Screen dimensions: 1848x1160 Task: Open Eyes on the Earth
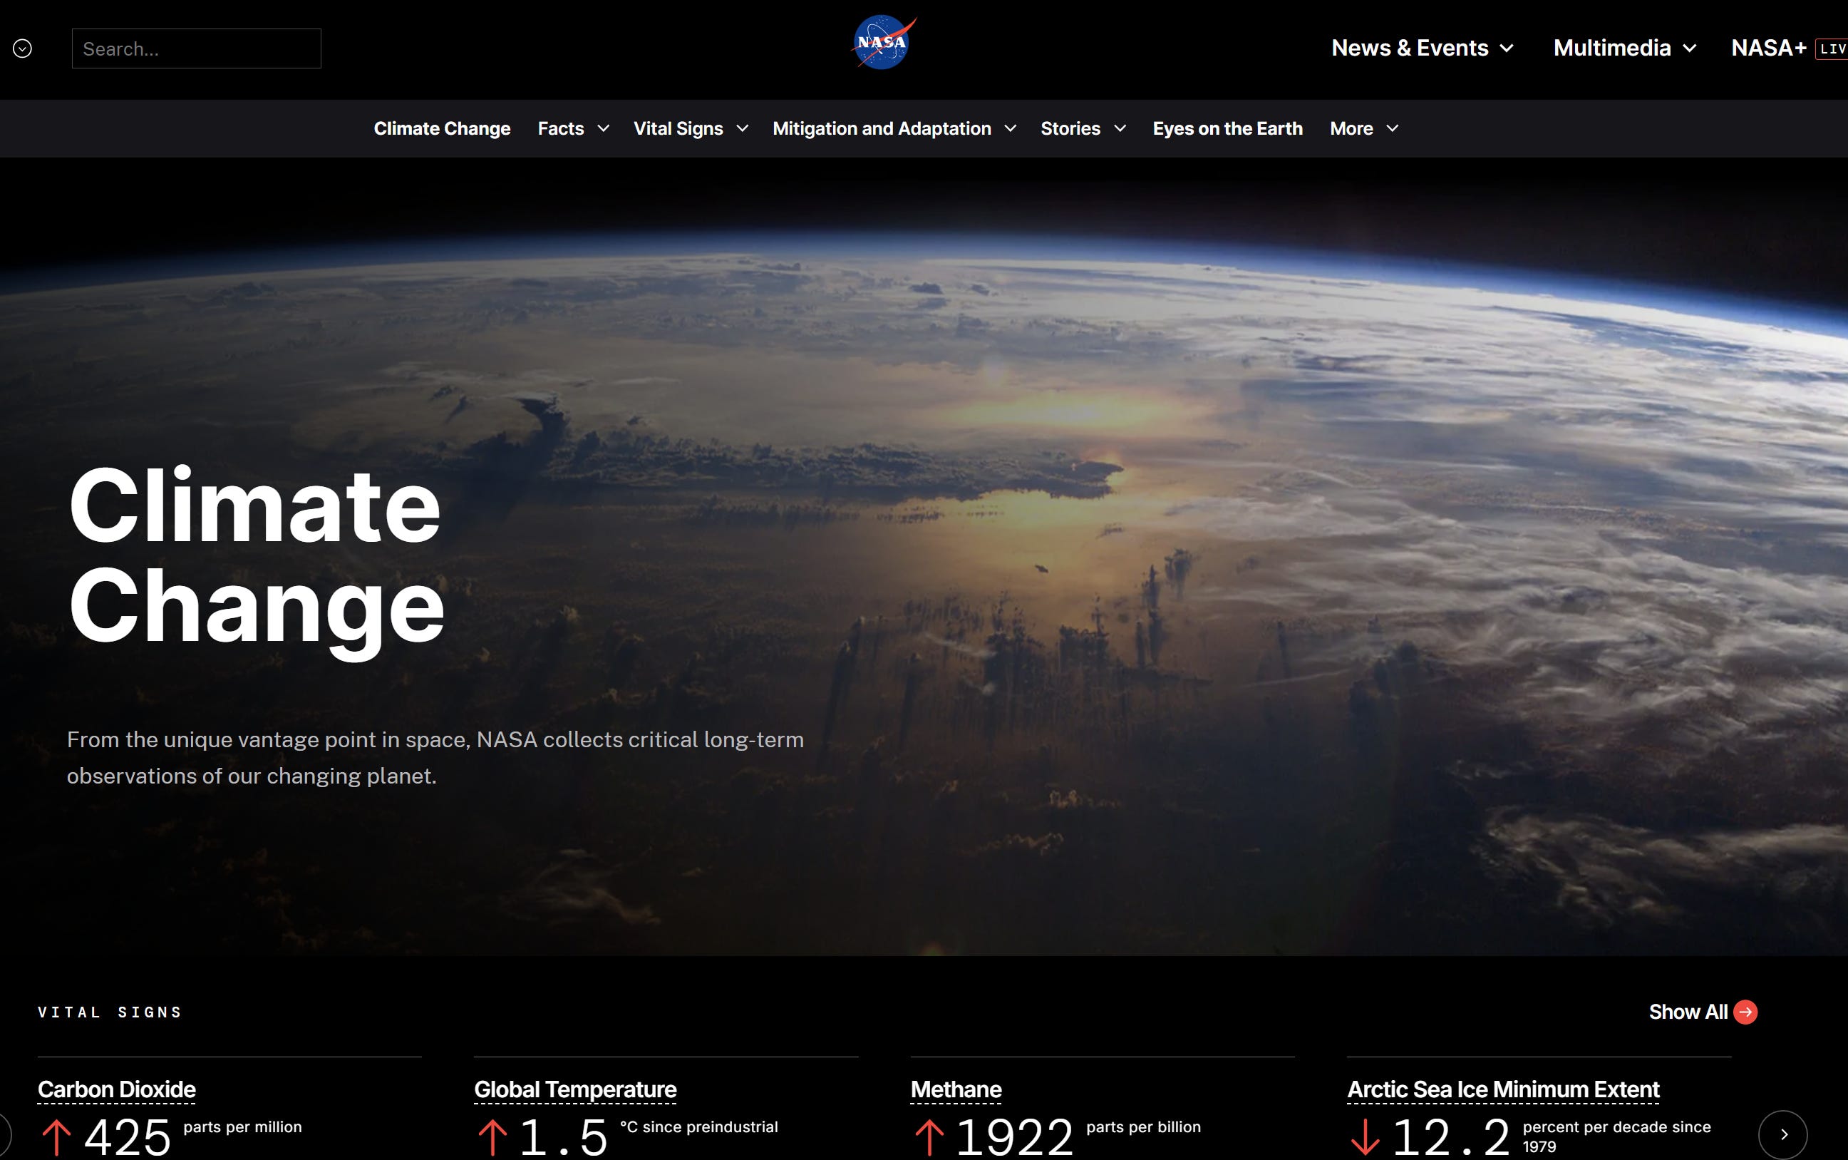tap(1228, 128)
